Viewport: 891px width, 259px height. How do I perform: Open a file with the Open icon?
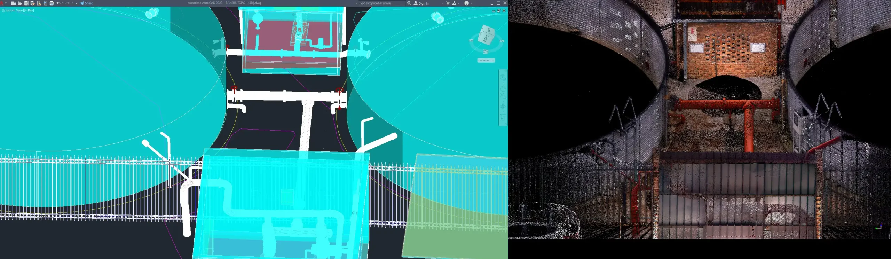click(x=19, y=3)
